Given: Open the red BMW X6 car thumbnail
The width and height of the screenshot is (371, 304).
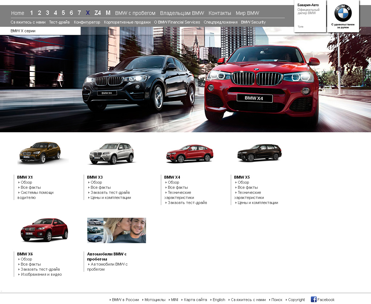Looking at the screenshot, I should (x=44, y=230).
